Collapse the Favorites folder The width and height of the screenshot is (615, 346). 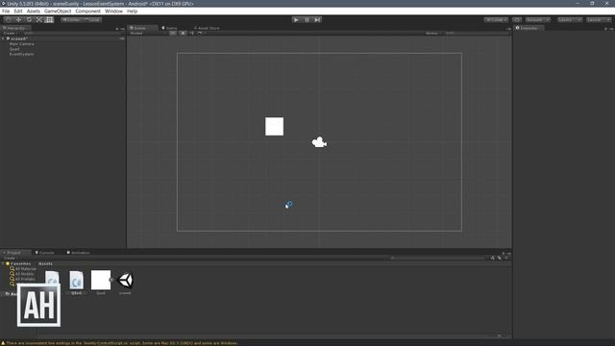pyautogui.click(x=3, y=263)
